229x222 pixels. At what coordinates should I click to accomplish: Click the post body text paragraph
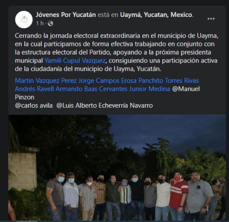117,52
